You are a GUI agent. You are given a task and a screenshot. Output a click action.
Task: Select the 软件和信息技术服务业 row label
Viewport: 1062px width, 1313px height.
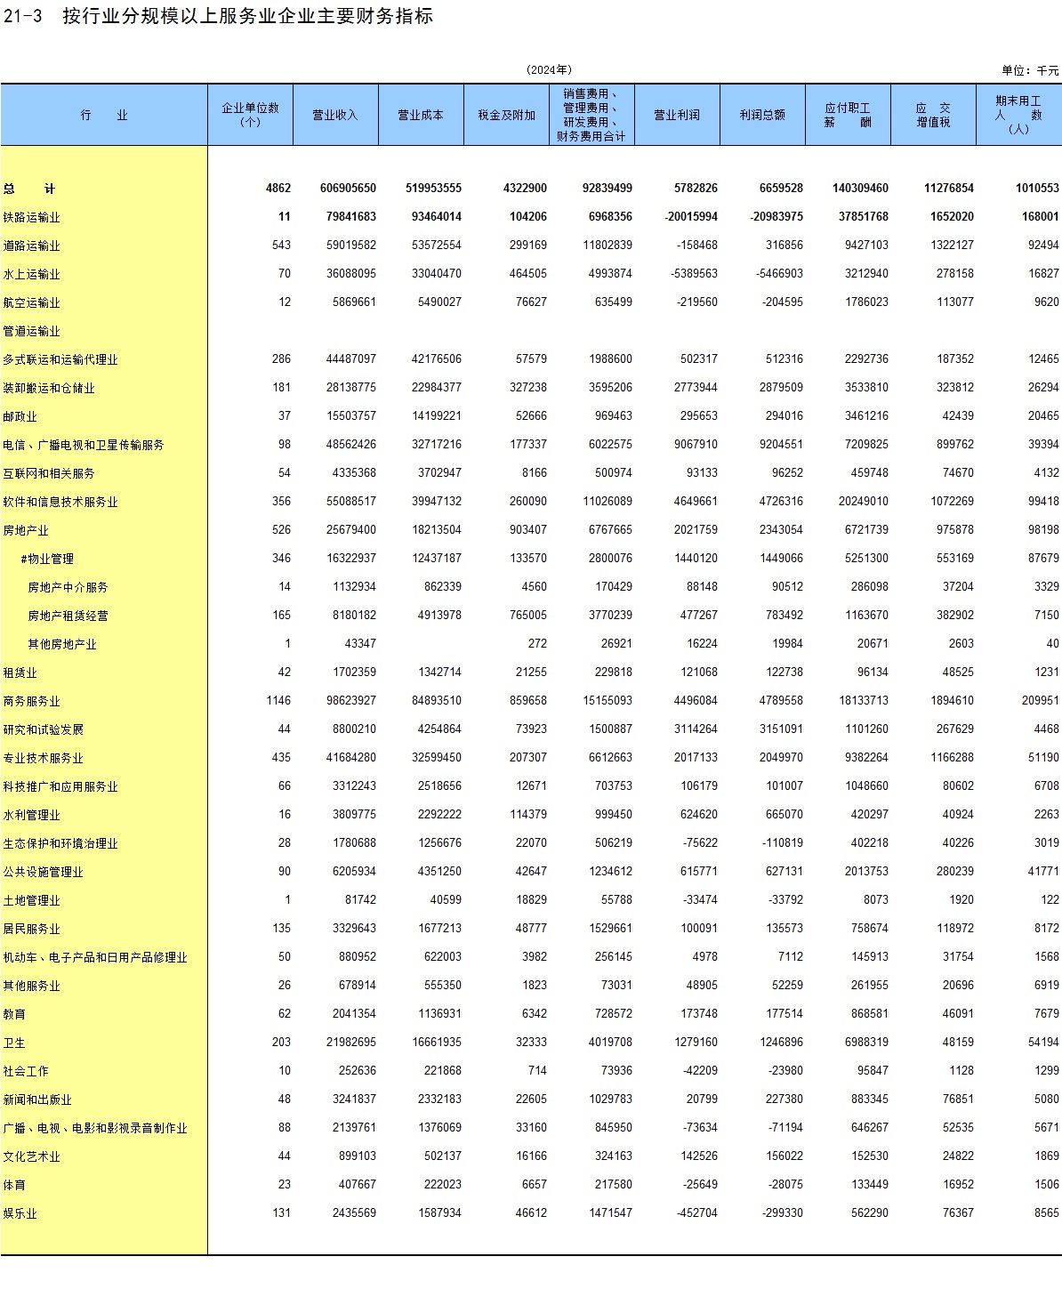[60, 503]
